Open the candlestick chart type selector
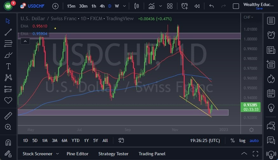The image size is (278, 160). (136, 6)
